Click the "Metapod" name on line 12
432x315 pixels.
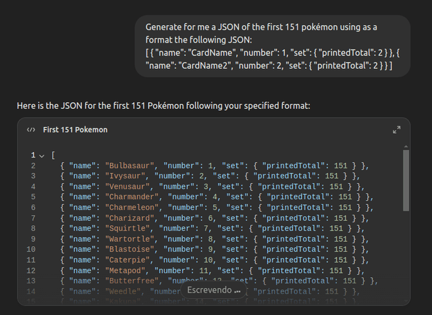pyautogui.click(x=125, y=270)
